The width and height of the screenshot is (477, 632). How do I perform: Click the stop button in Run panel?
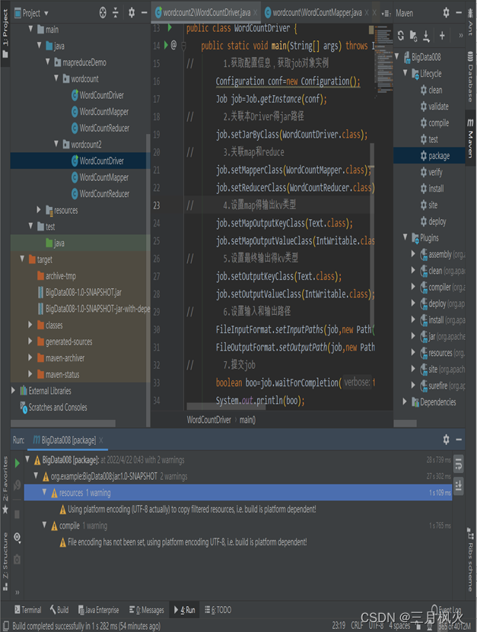17,514
